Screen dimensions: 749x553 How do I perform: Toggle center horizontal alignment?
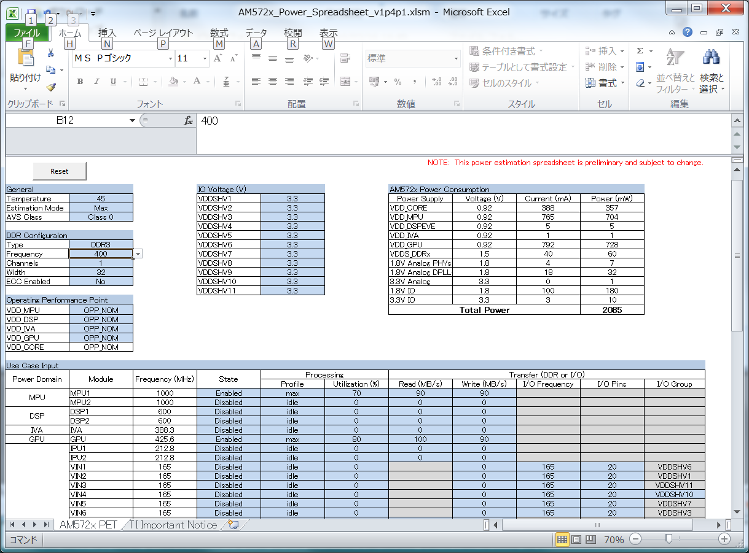(x=273, y=82)
